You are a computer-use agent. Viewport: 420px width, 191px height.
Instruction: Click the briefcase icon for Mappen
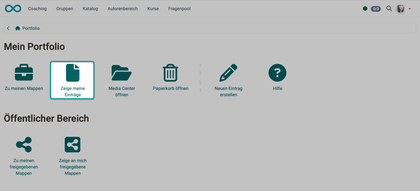pos(24,72)
